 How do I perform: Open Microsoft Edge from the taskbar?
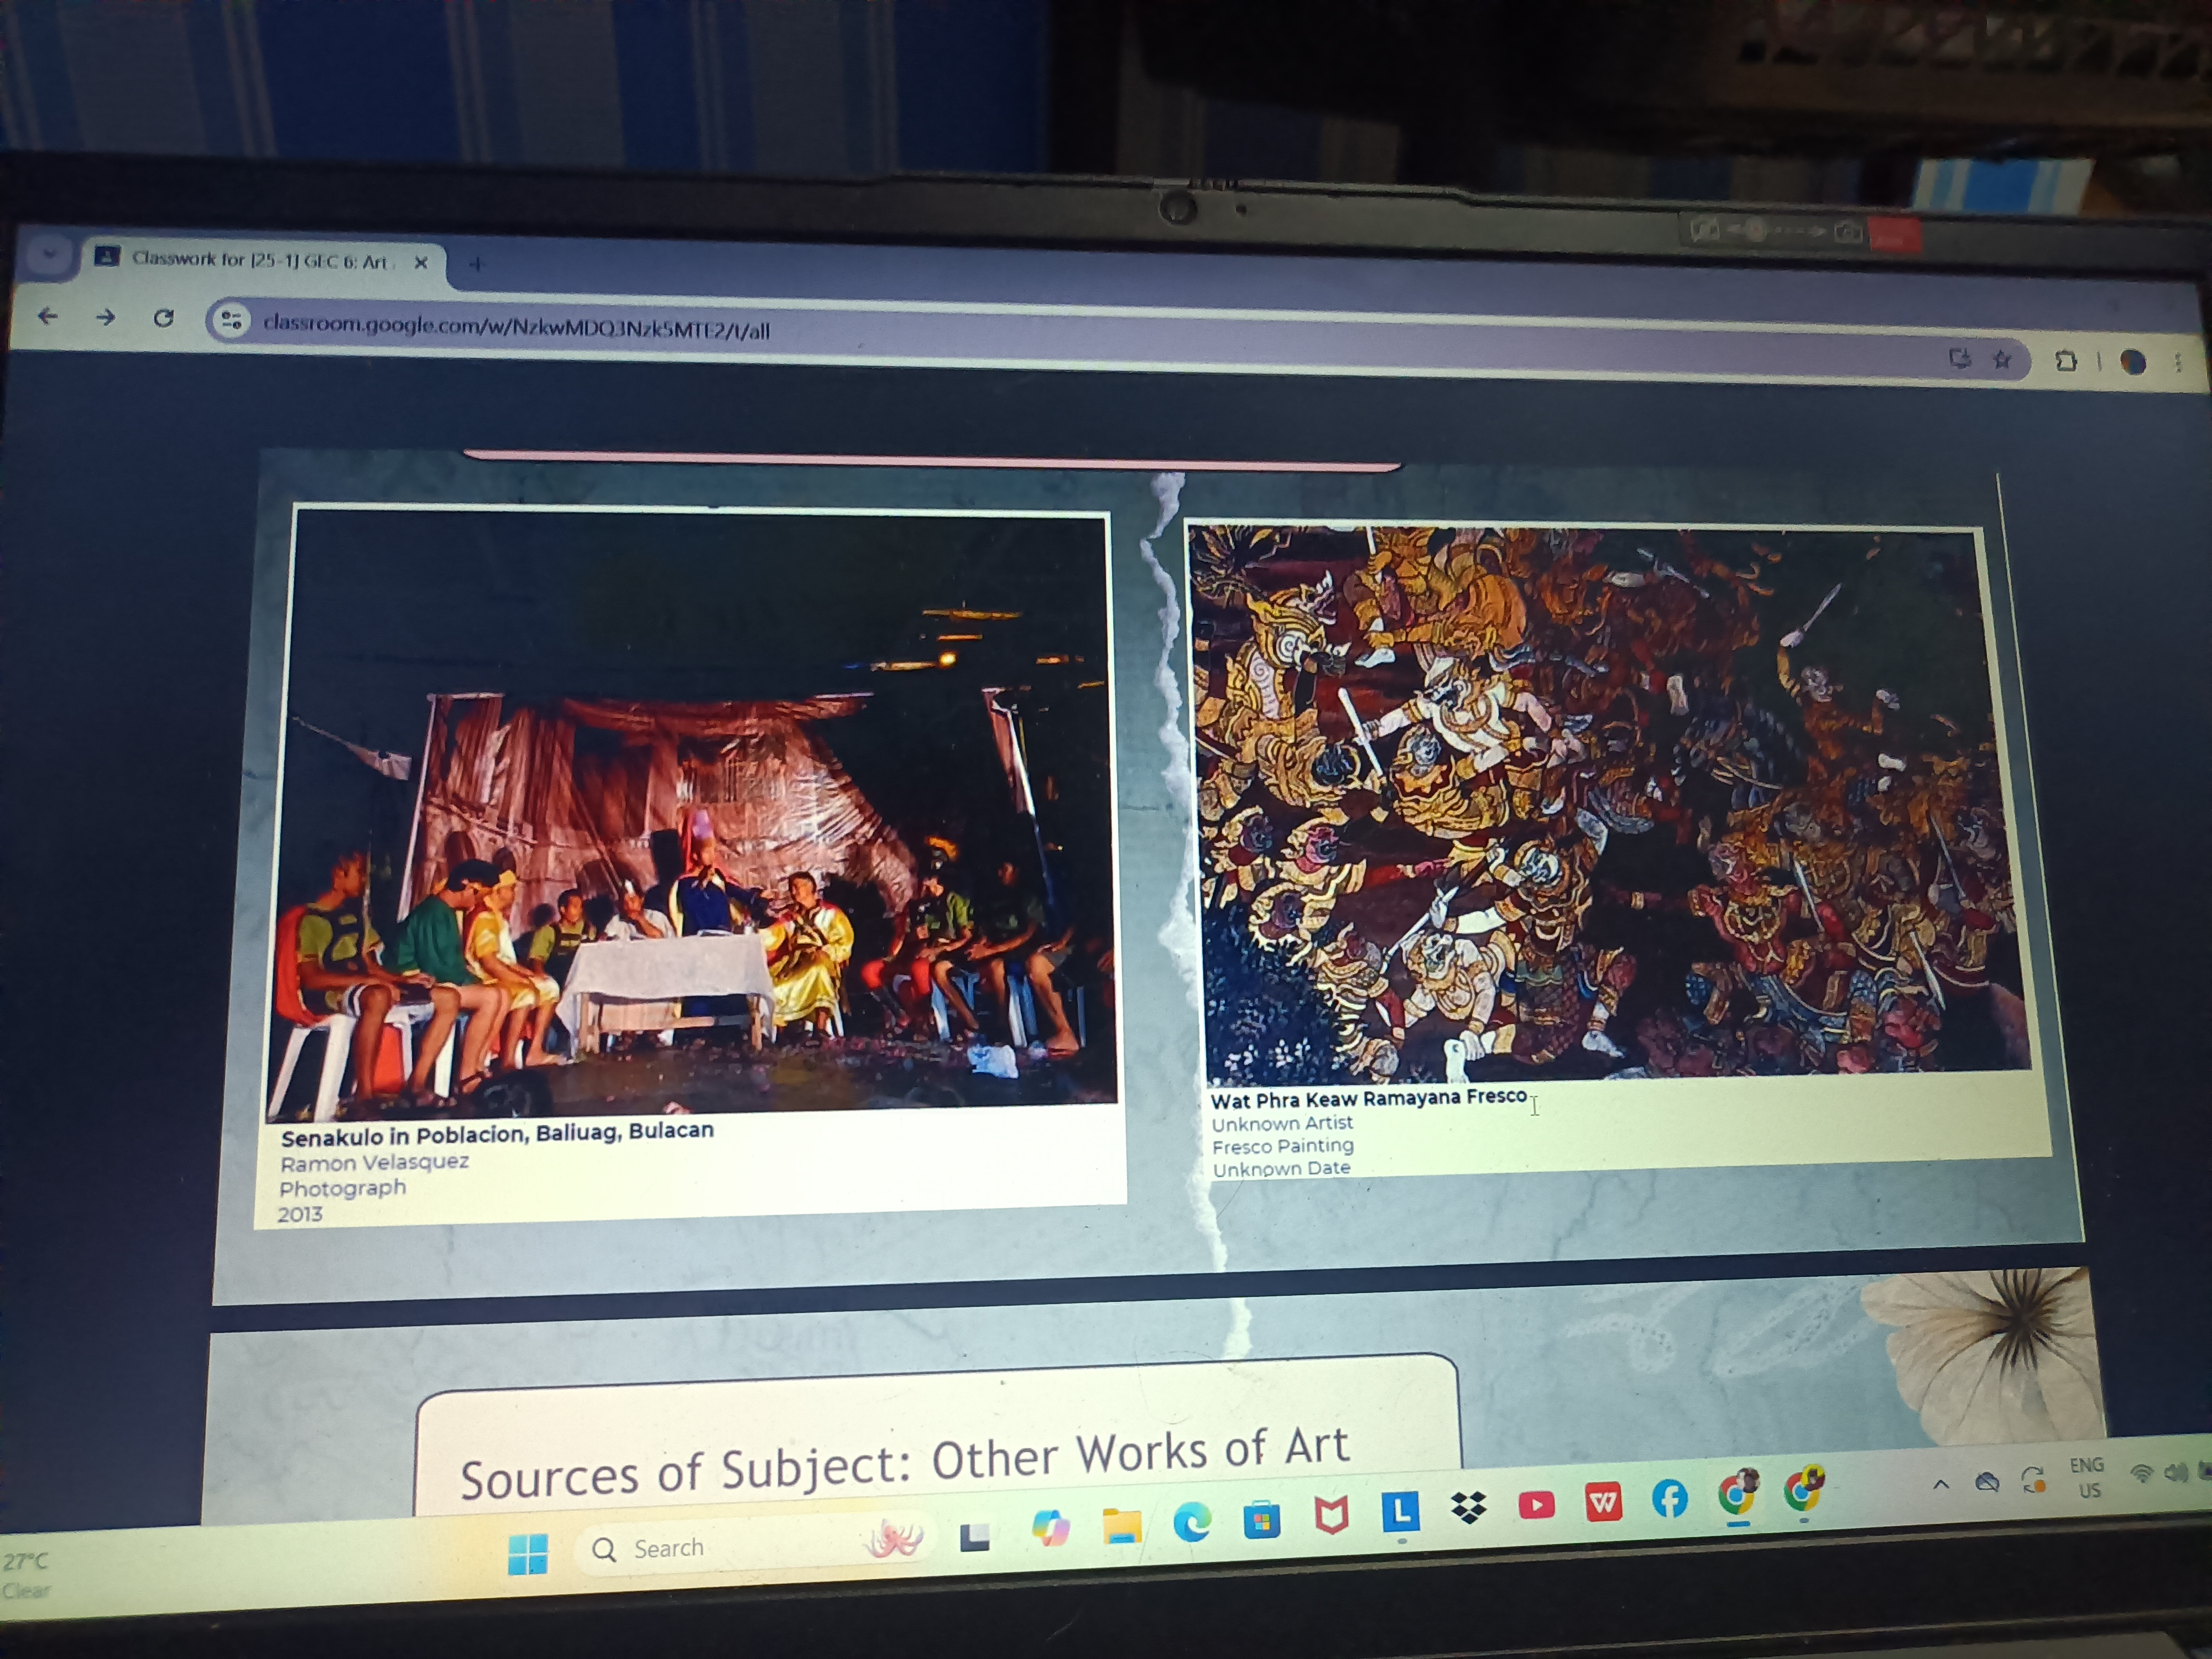[1191, 1521]
